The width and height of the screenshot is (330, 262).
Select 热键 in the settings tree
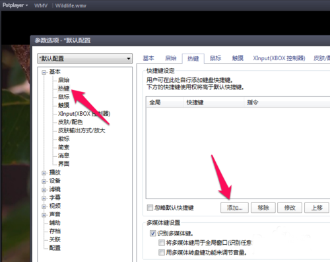63,89
